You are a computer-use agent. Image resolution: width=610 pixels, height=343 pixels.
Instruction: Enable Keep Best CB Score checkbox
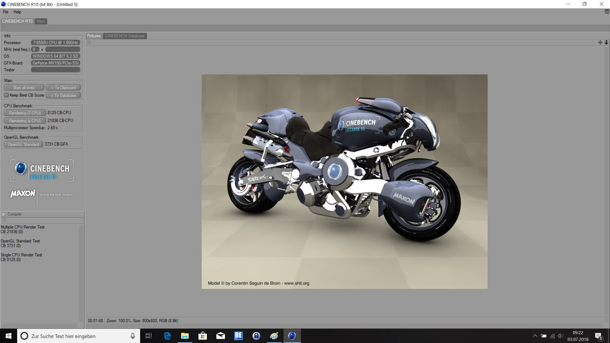[x=6, y=95]
